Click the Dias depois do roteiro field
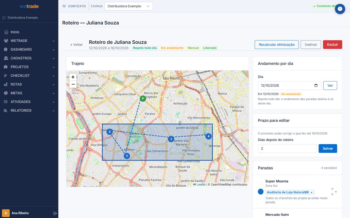The height and width of the screenshot is (218, 350). tap(287, 149)
